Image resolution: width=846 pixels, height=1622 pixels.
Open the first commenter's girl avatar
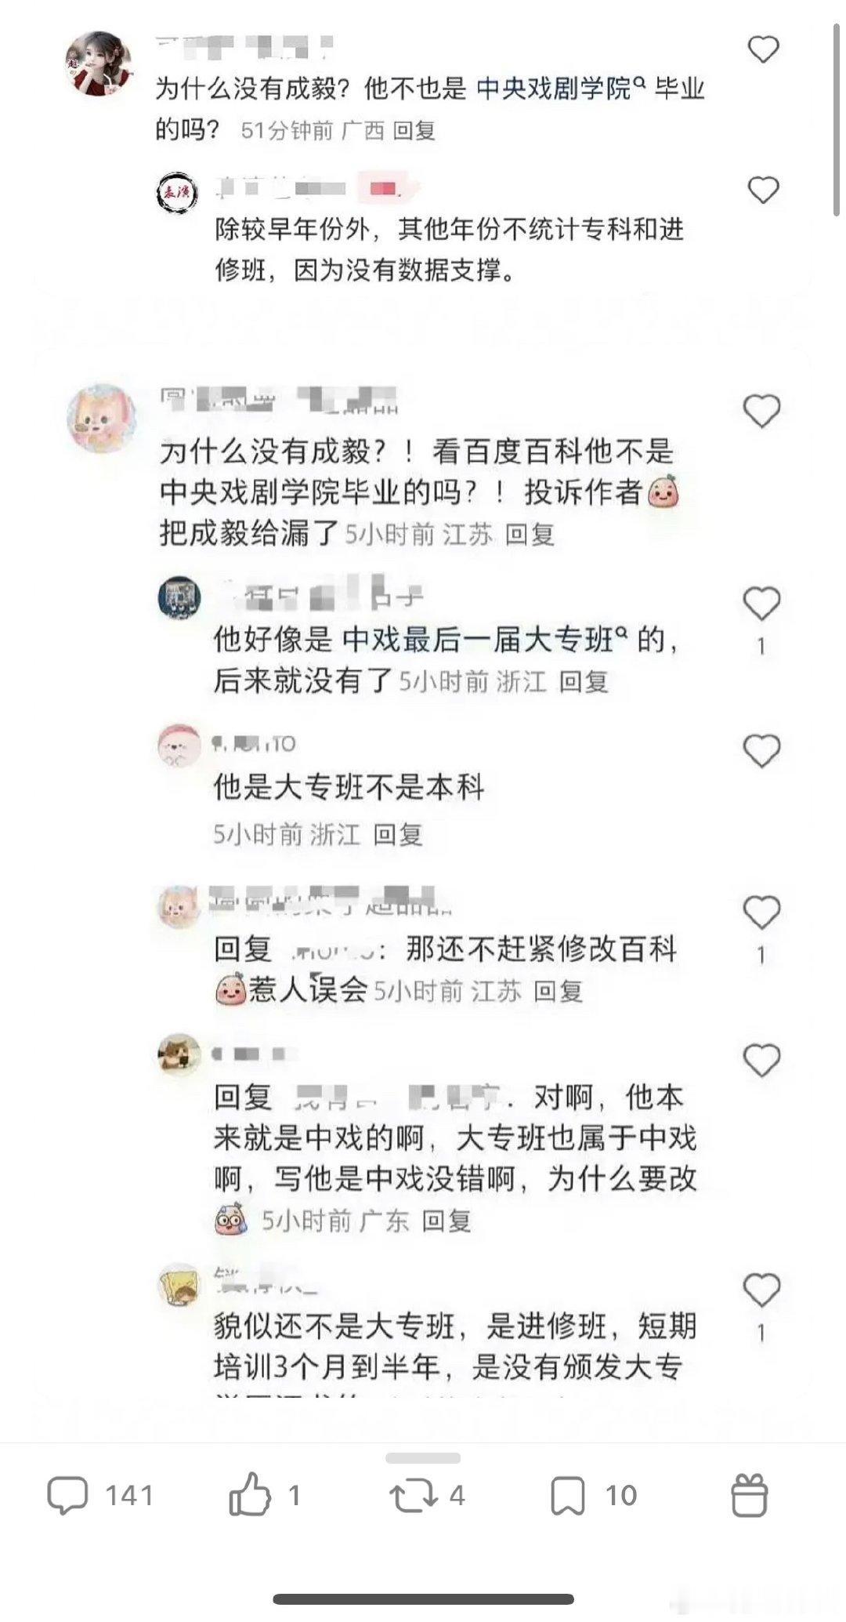tap(98, 65)
